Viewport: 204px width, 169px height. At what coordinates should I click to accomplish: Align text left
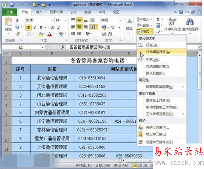[73, 27]
